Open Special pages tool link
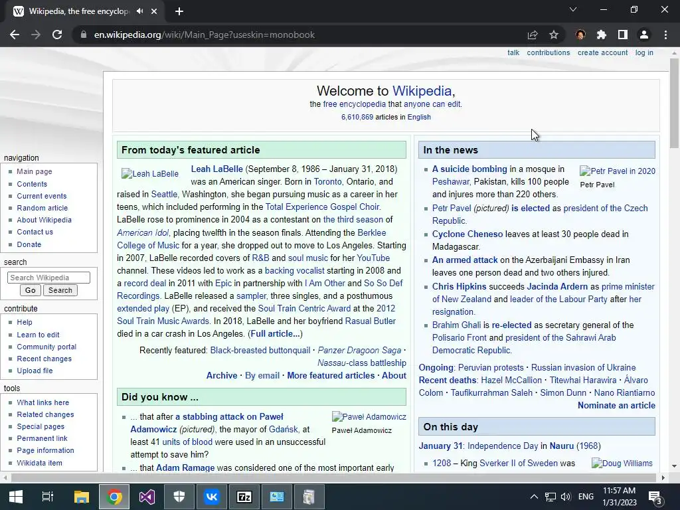The width and height of the screenshot is (680, 510). tap(41, 426)
